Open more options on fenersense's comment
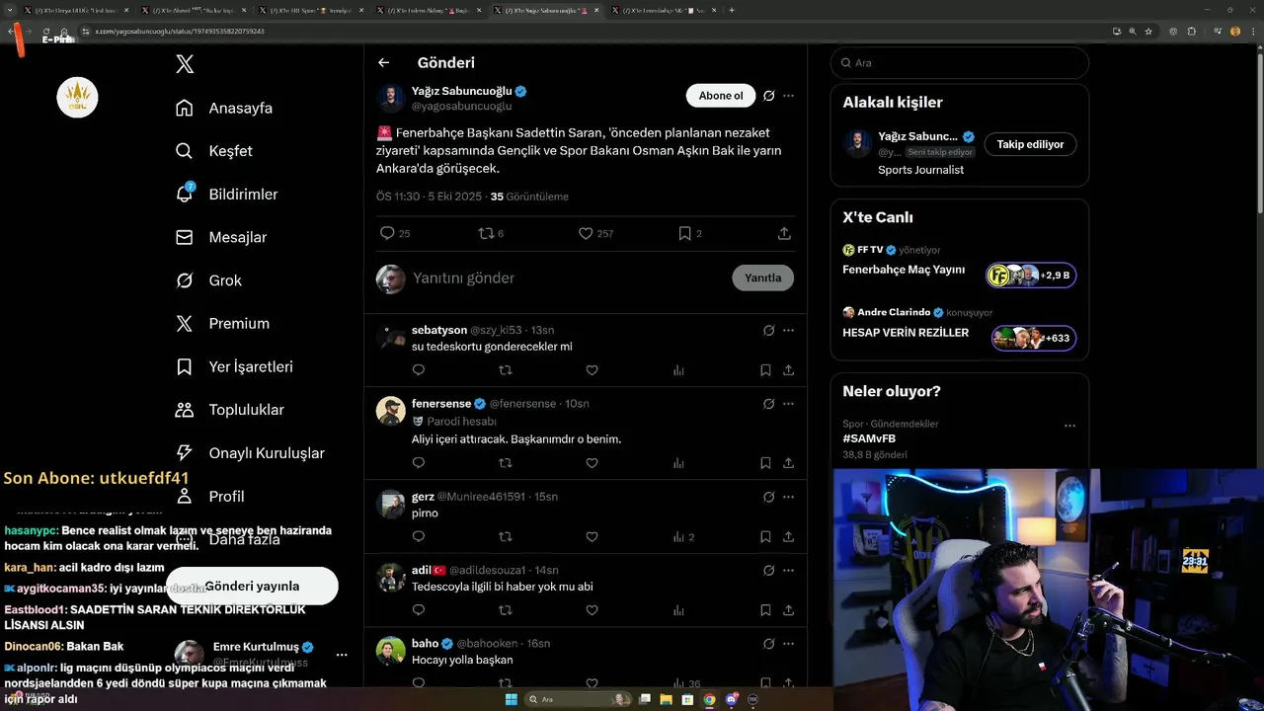1264x711 pixels. (788, 404)
